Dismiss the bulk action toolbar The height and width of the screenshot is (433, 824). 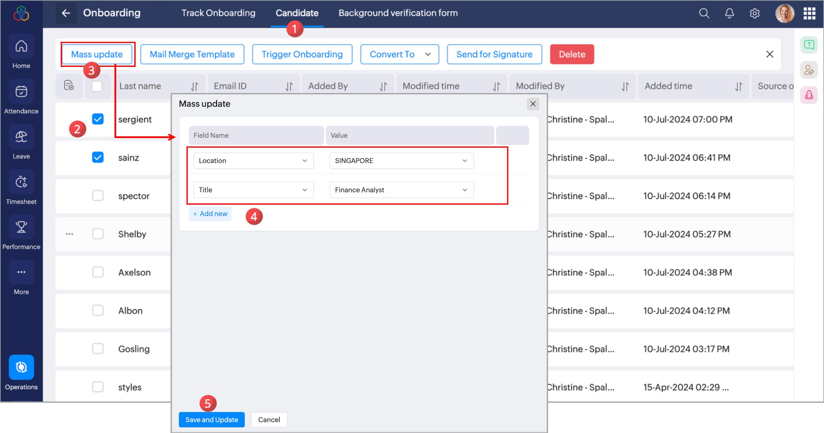click(769, 54)
